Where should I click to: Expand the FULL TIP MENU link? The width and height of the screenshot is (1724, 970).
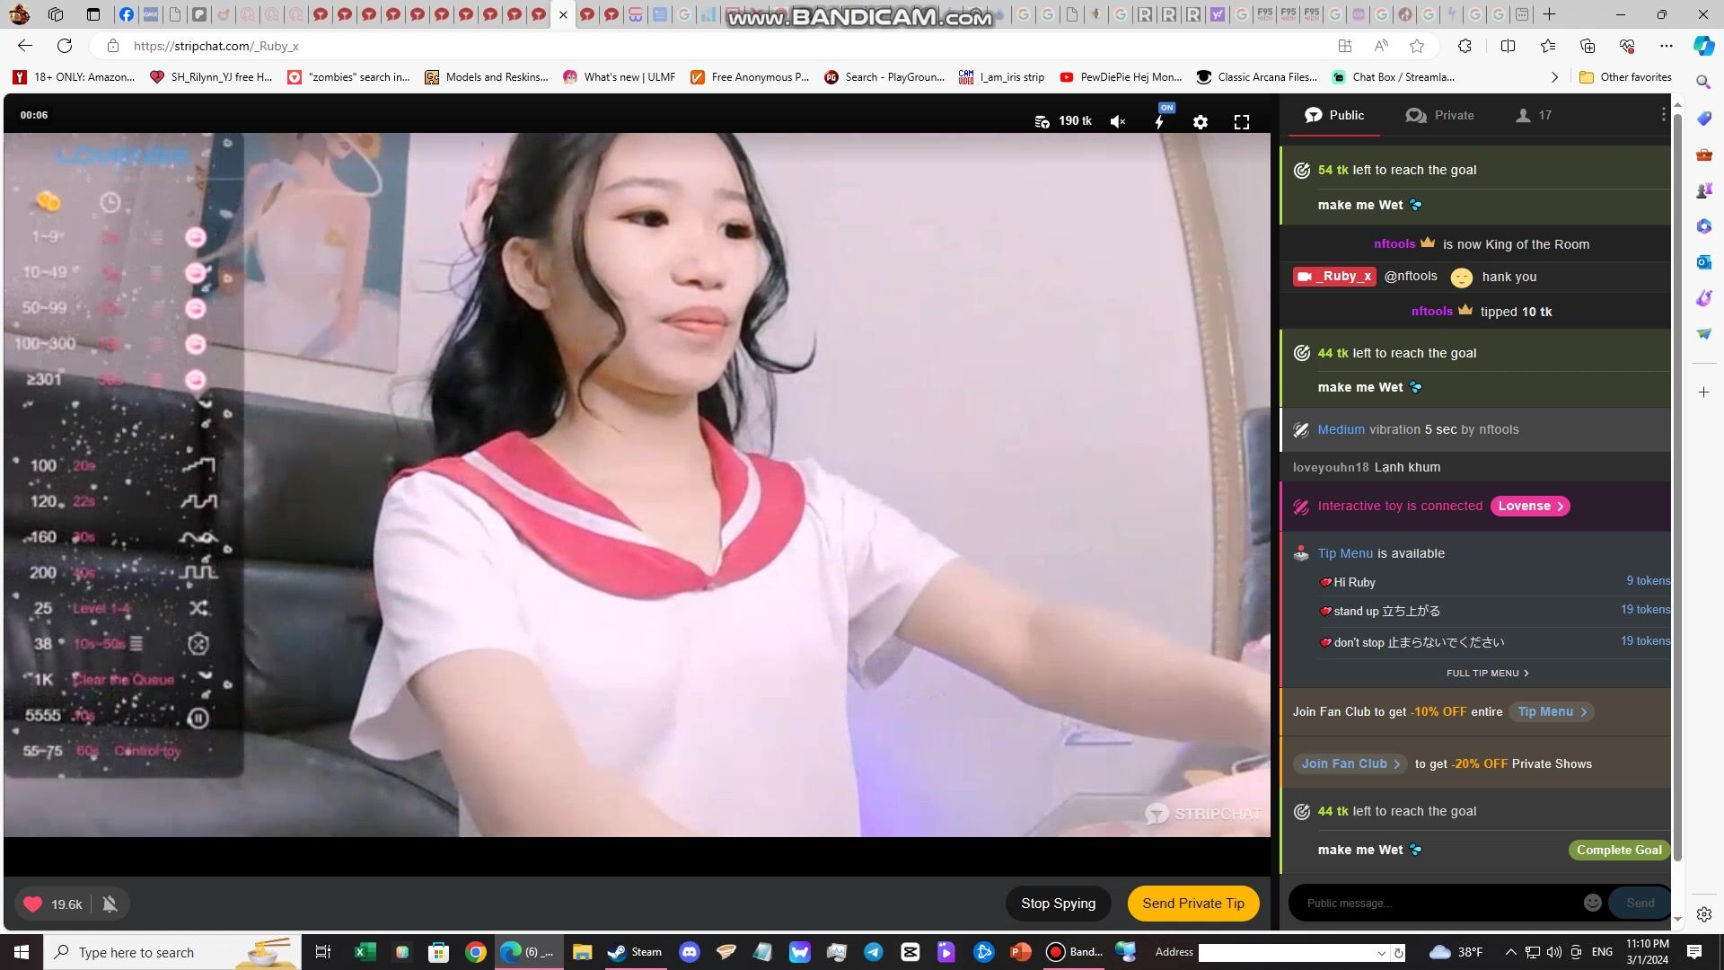[1487, 673]
